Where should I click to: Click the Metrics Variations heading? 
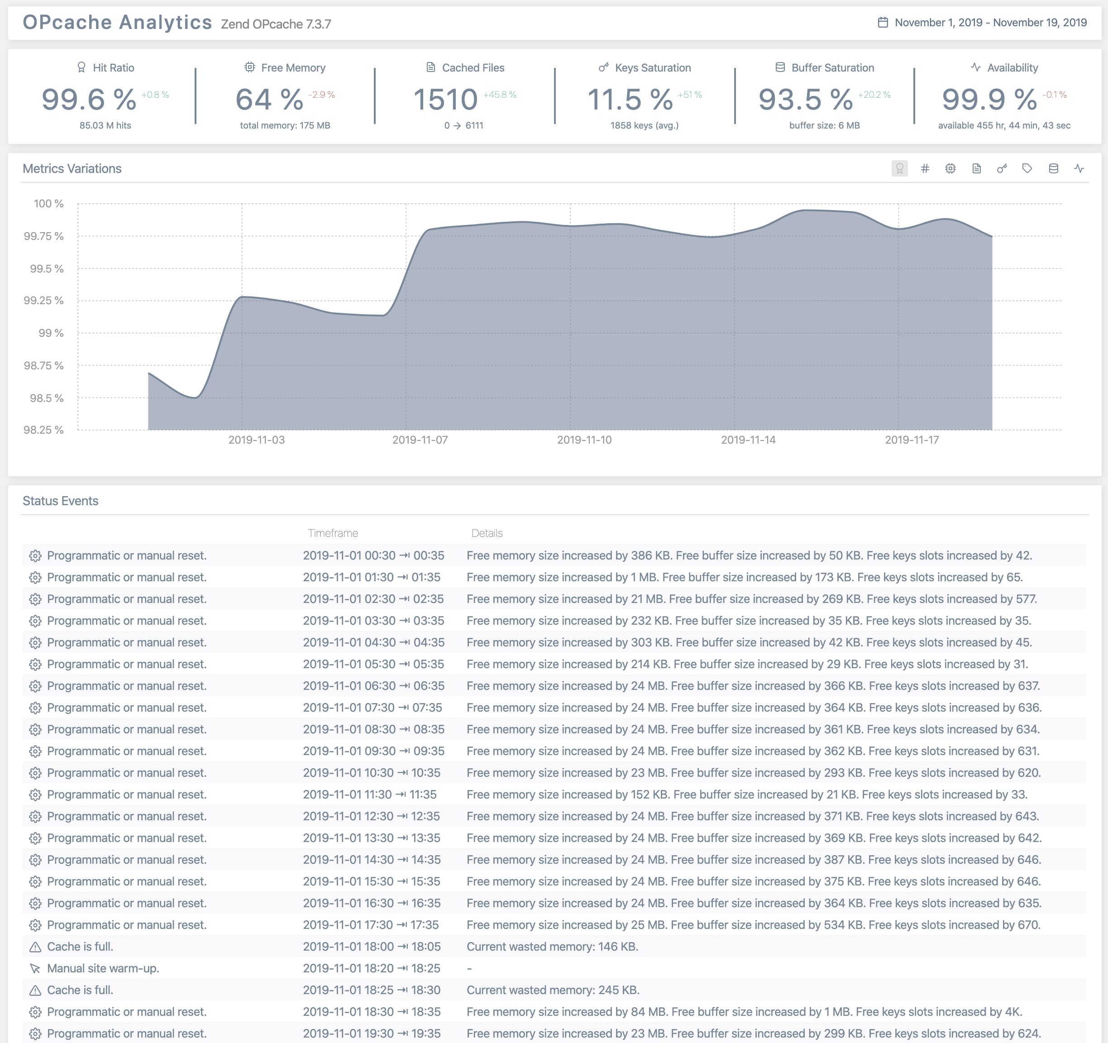pos(72,168)
